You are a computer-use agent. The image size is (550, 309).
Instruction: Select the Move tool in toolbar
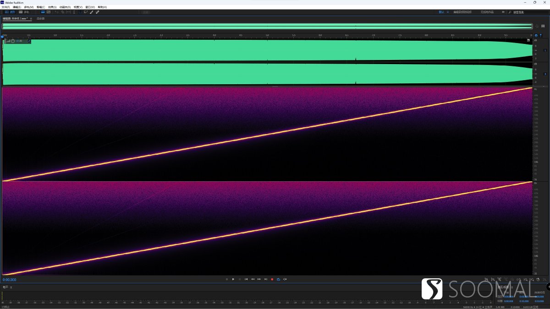tap(57, 12)
